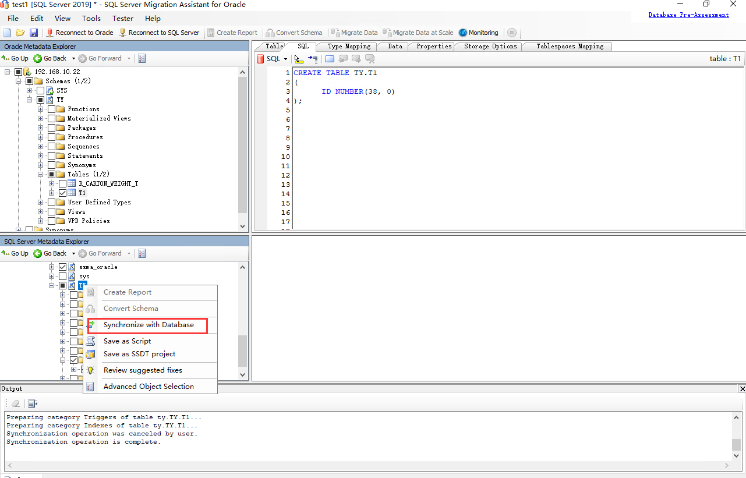Open the Database Pre-Assessment link

click(688, 15)
